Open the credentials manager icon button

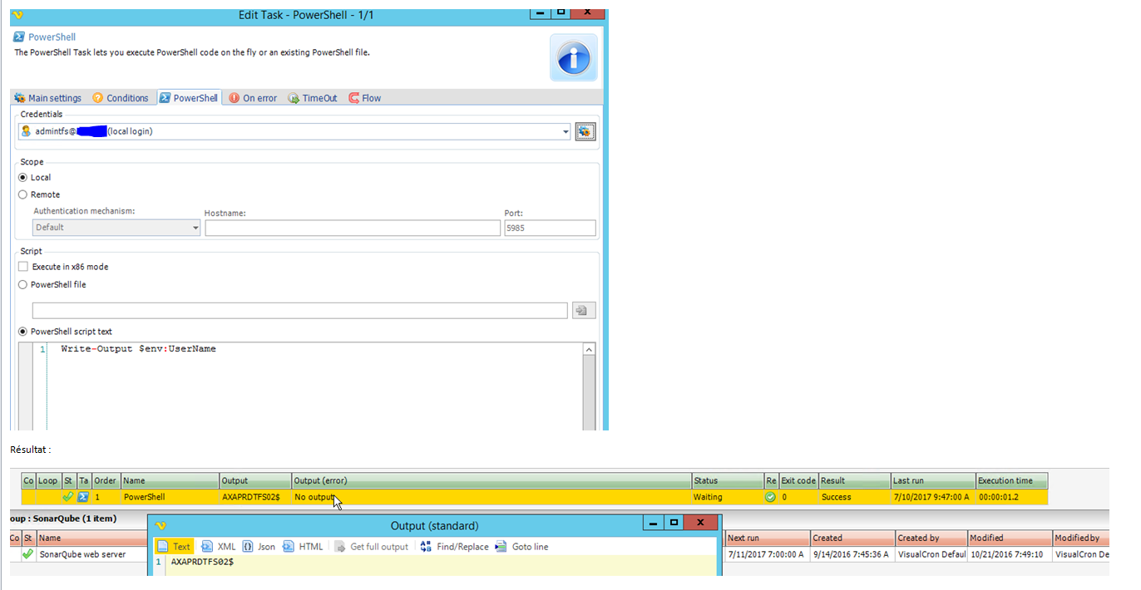coord(585,131)
